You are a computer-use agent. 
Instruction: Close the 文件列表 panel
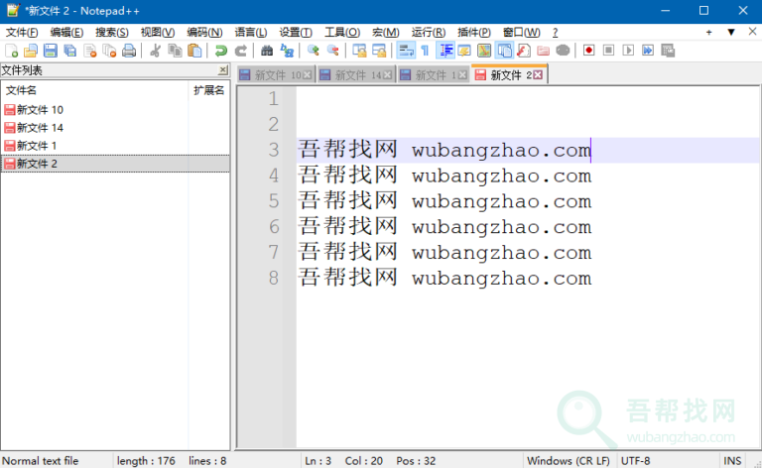click(223, 70)
